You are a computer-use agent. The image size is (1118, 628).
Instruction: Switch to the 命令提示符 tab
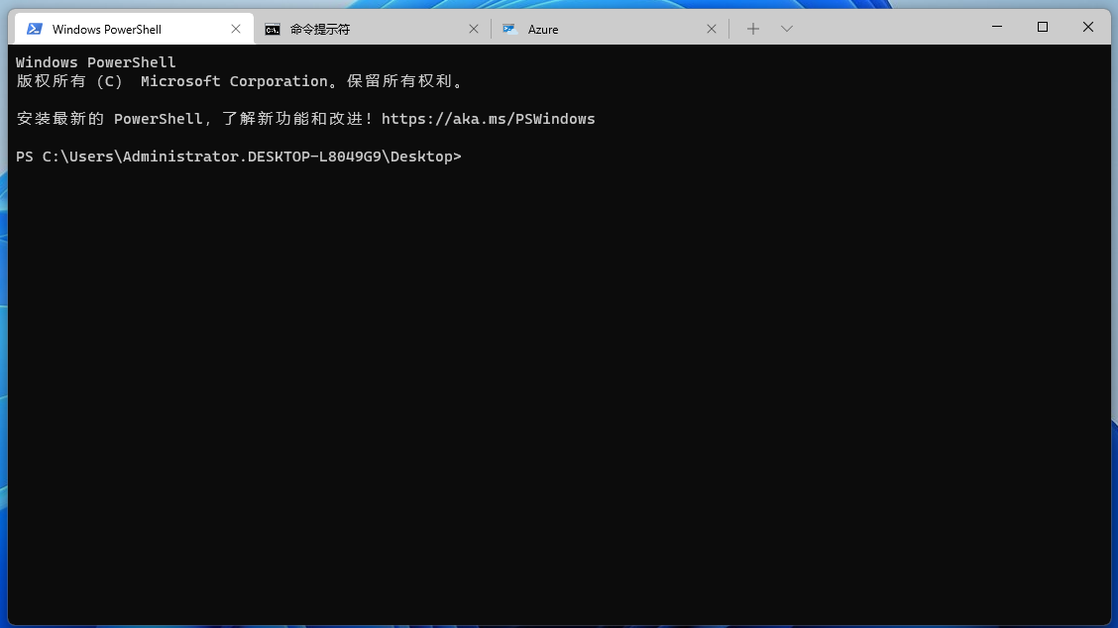372,29
